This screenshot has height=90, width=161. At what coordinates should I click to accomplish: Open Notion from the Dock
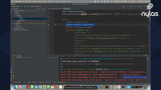point(111,87)
